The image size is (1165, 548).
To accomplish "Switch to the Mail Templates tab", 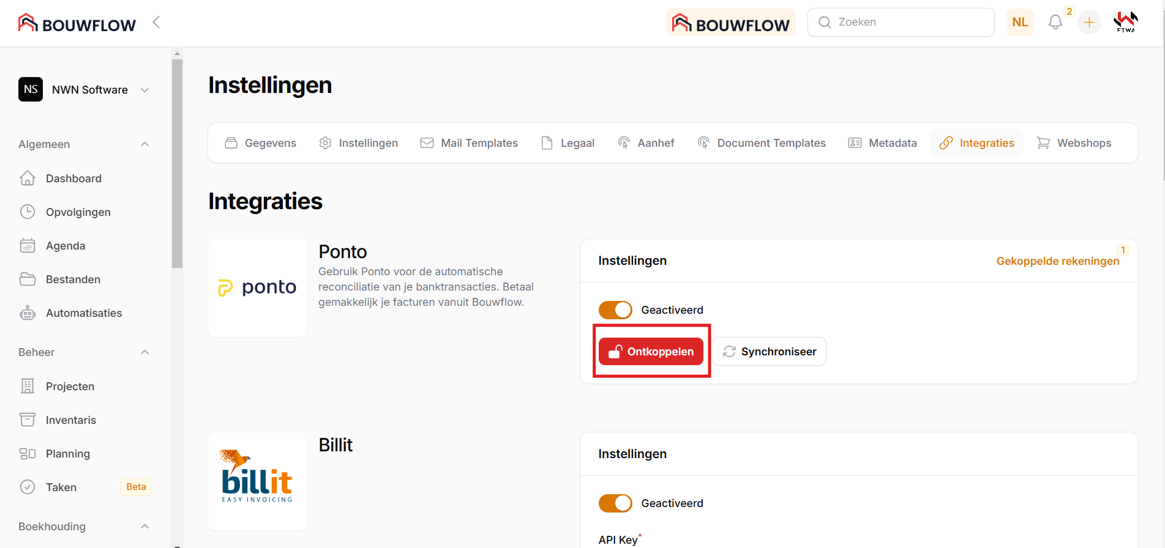I will click(469, 143).
